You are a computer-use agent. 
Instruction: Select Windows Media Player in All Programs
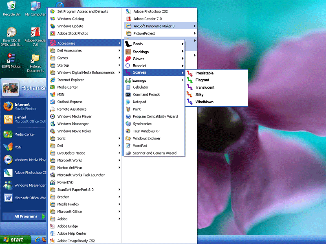[x=85, y=116]
